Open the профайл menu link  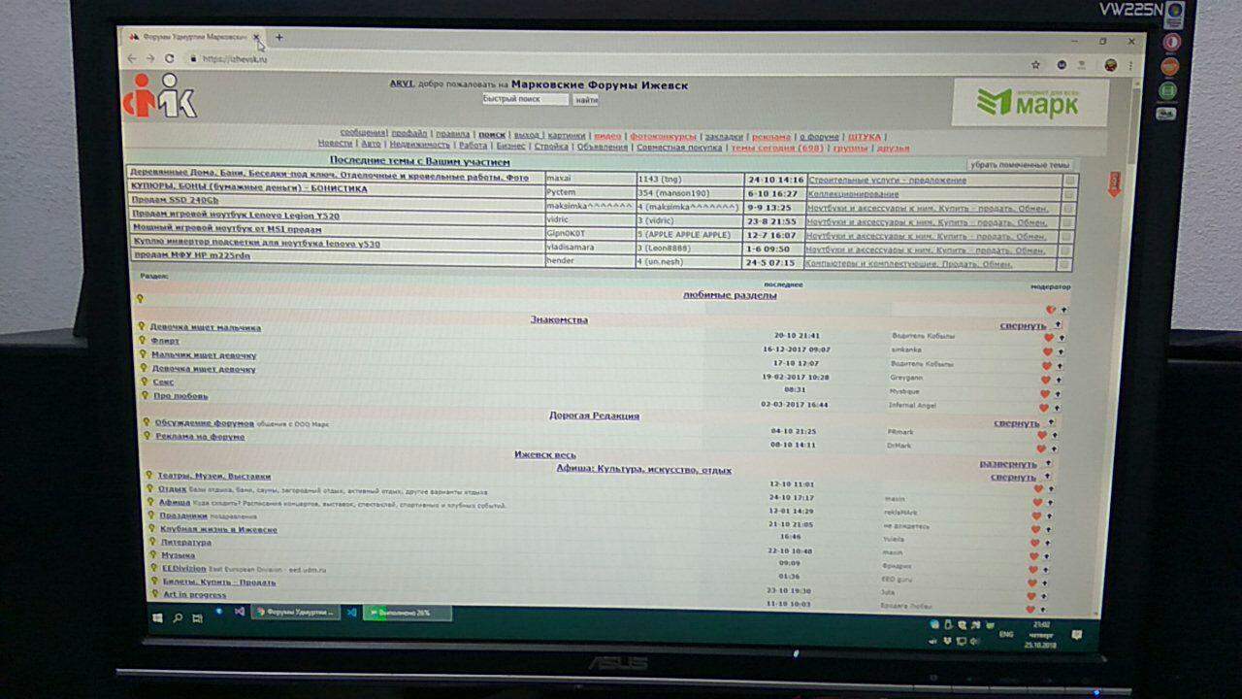pyautogui.click(x=409, y=133)
